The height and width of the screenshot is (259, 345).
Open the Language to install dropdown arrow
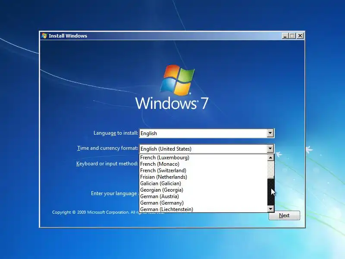pyautogui.click(x=270, y=133)
